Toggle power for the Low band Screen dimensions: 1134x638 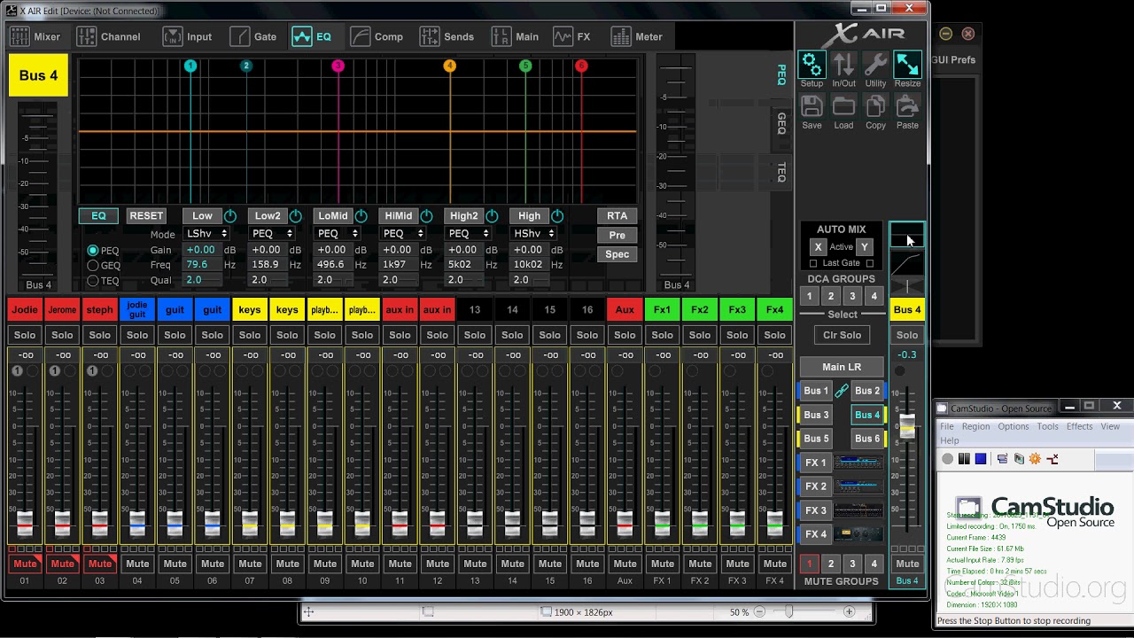pyautogui.click(x=230, y=216)
